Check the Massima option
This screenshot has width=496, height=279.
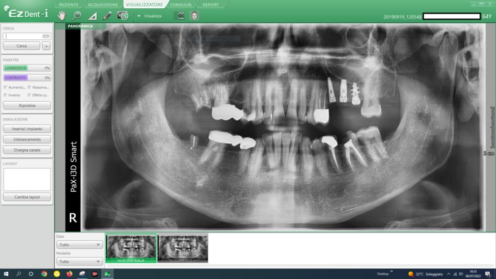[30, 87]
